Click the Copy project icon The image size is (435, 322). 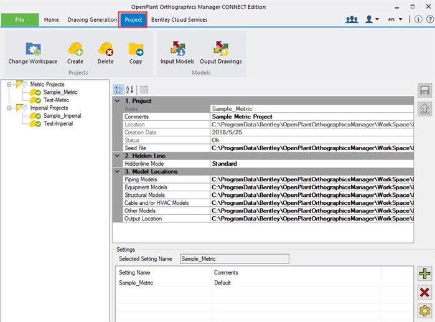(136, 49)
